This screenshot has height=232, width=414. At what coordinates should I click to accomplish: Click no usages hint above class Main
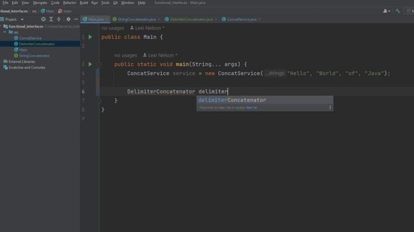tap(113, 28)
